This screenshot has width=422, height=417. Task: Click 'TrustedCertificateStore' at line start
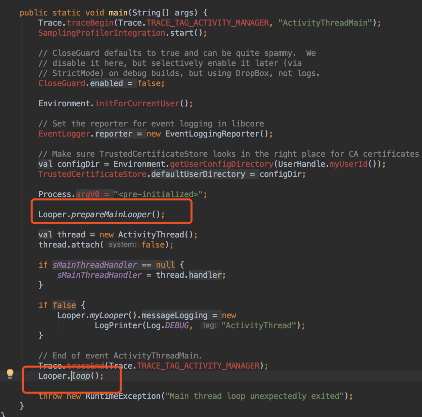tap(92, 174)
